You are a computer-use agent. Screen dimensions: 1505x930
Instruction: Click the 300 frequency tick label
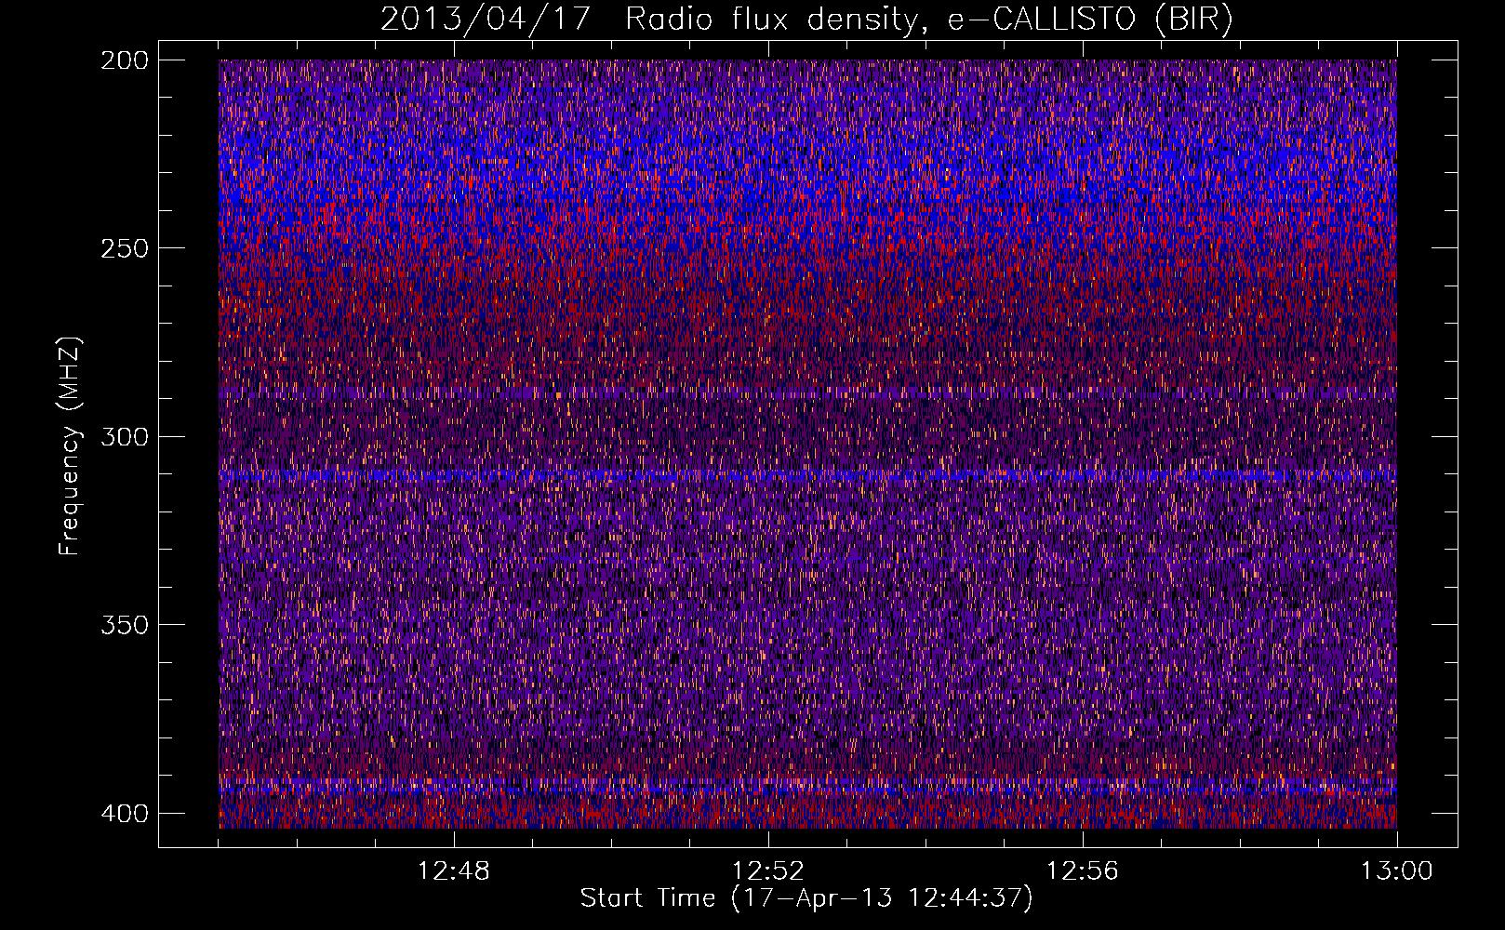(124, 436)
